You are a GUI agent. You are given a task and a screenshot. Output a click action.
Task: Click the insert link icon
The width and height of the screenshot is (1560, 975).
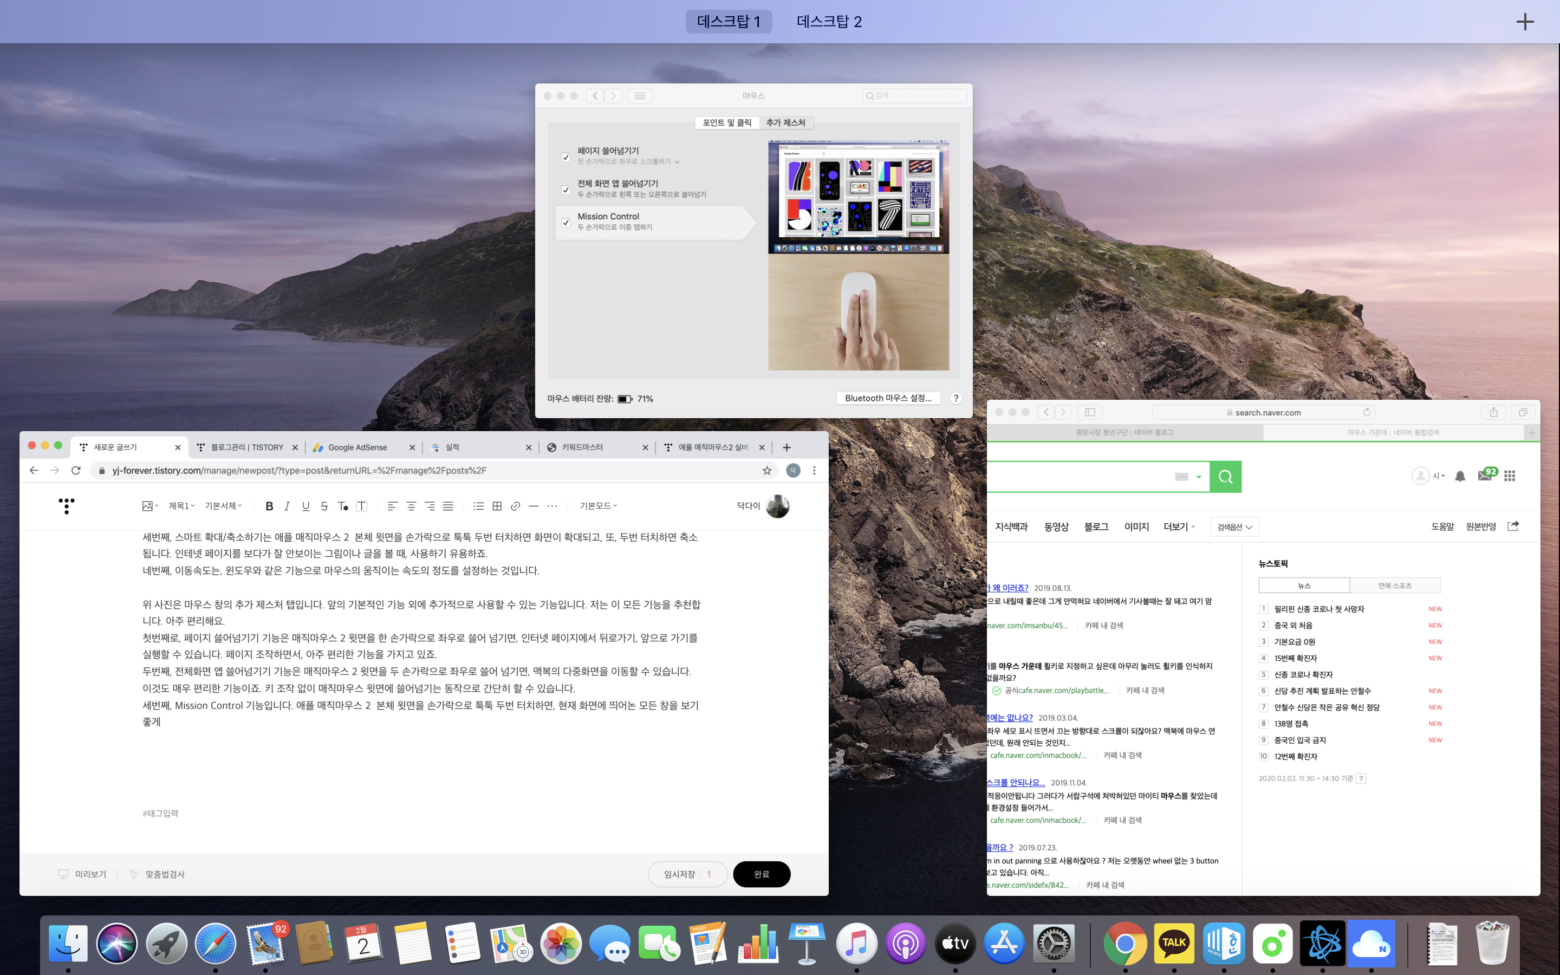click(515, 506)
